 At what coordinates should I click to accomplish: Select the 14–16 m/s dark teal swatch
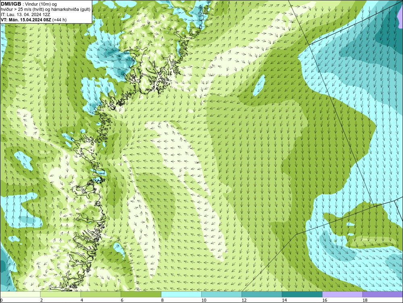pyautogui.click(x=302, y=294)
